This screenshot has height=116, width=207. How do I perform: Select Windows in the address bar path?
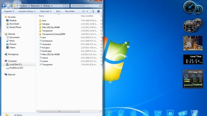(23, 6)
